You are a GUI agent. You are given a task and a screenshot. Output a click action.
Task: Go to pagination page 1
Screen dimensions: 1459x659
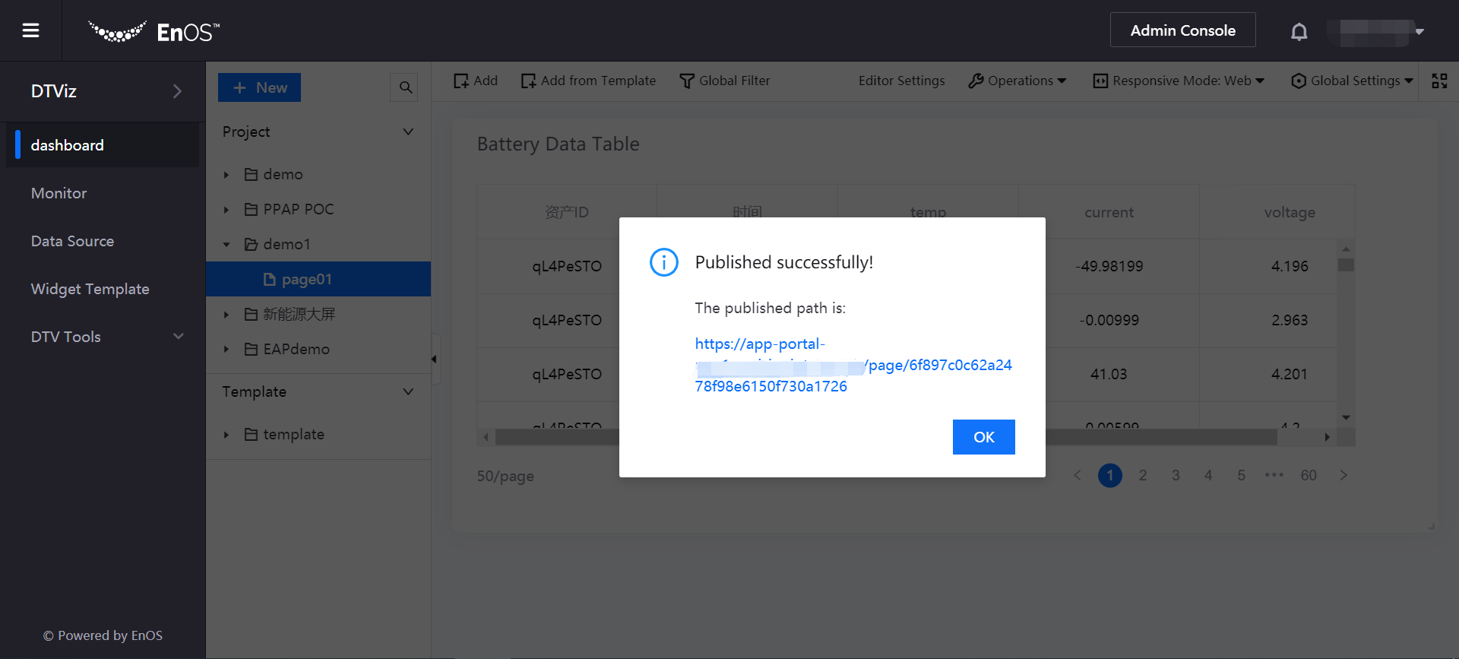coord(1109,476)
